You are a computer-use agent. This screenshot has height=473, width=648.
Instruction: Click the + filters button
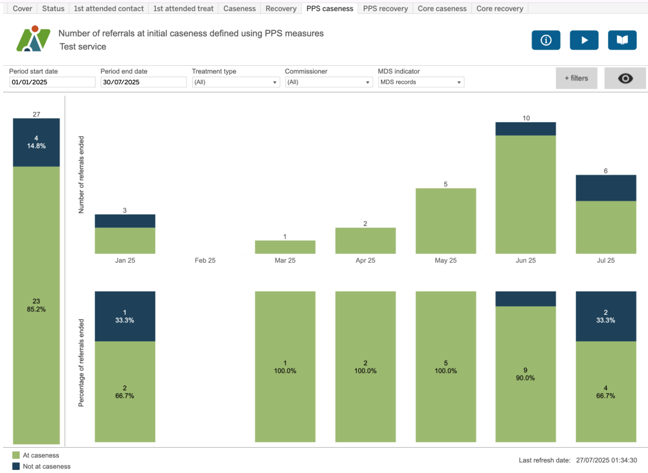point(576,79)
